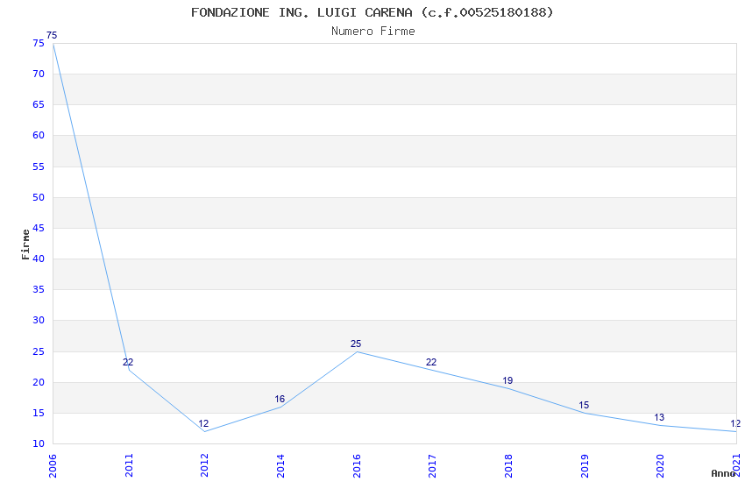Click x-axis year 2021
The image size is (745, 482).
(x=736, y=466)
